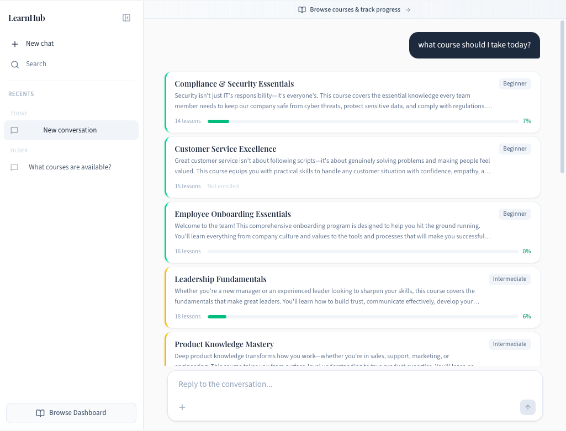Screen dimensions: 566x431
Task: Click the Browse Dashboard button
Action: [71, 413]
